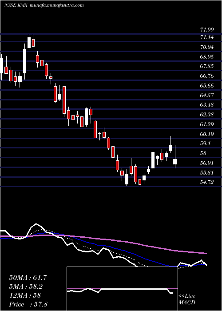This screenshot has height=311, width=222.
Task: Select the 62.38 price level label
Action: (207, 115)
